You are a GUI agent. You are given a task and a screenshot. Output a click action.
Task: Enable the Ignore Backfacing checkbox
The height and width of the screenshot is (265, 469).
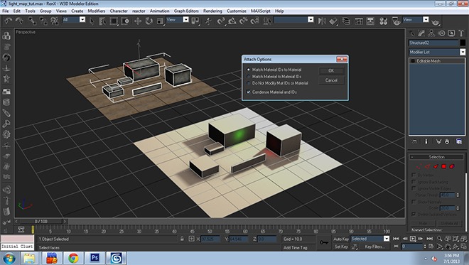(x=414, y=182)
